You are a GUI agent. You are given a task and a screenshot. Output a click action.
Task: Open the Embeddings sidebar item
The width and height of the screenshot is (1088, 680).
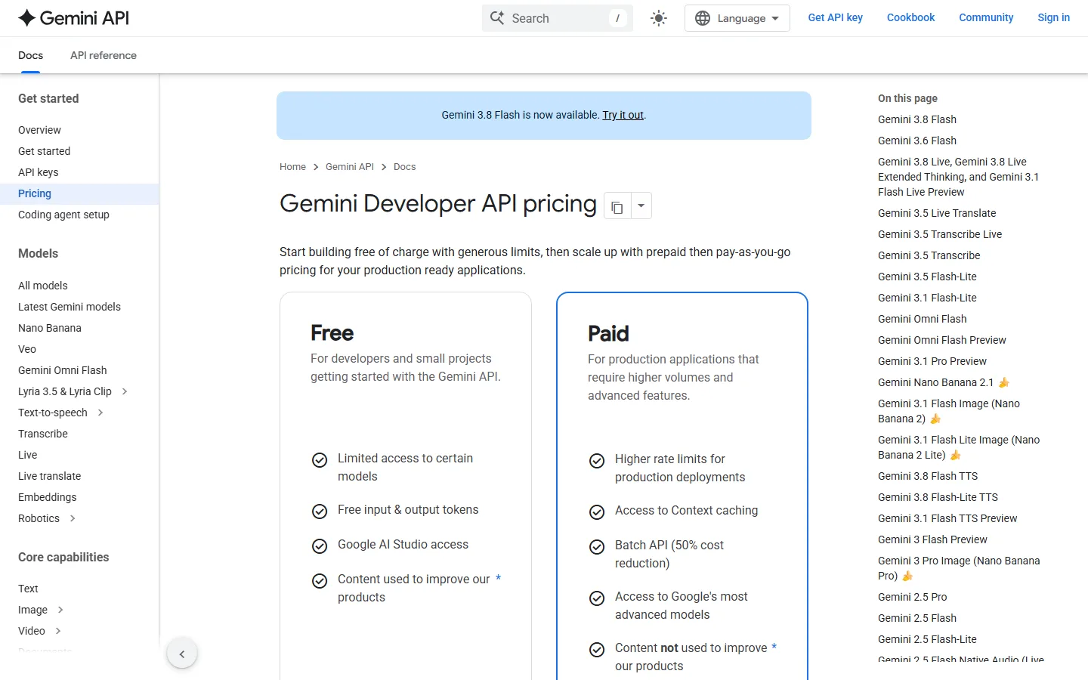tap(48, 497)
